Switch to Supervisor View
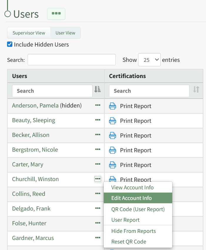 29,33
